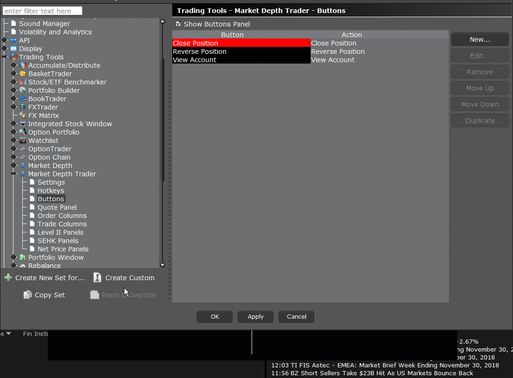513x378 pixels.
Task: Collapse the Trading Tools tree node
Action: (4, 57)
